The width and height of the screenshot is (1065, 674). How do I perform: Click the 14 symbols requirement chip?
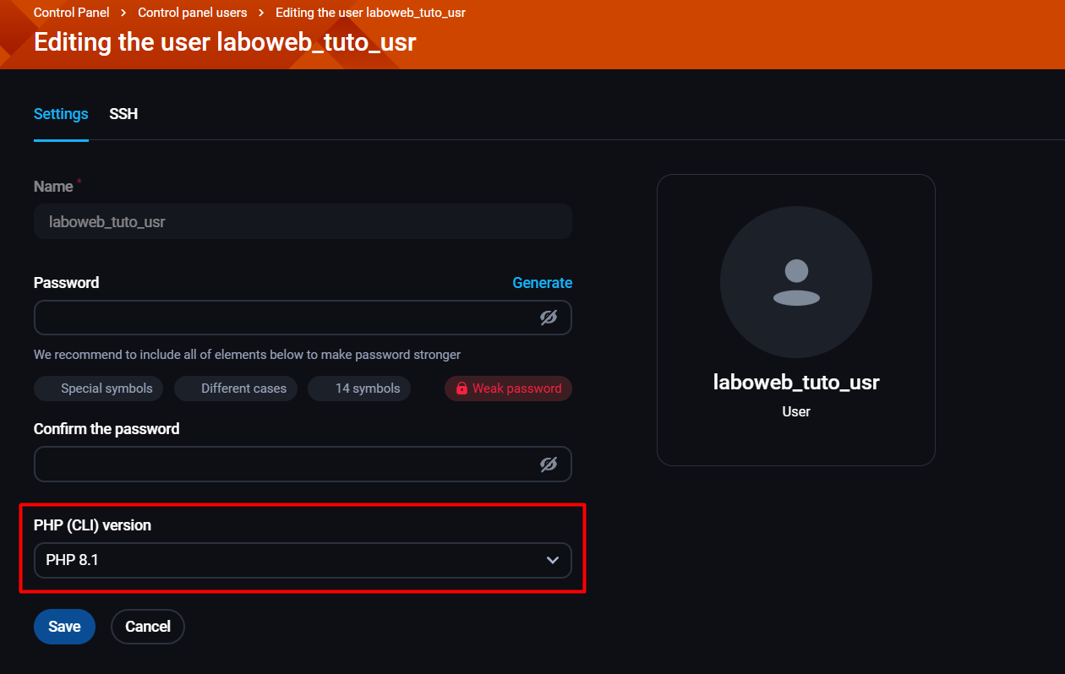[x=360, y=389]
